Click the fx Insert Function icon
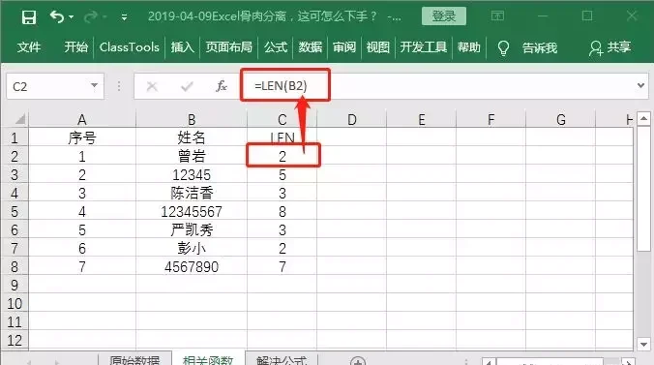Screen dimensions: 654x365 click(222, 86)
